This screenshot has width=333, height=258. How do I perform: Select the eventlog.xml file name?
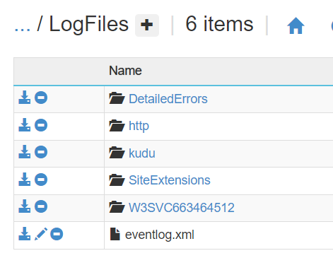coord(160,235)
